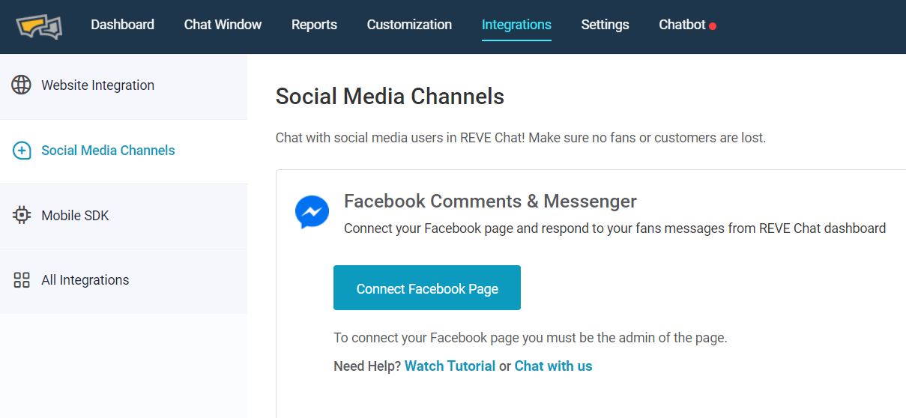Image resolution: width=906 pixels, height=418 pixels.
Task: Select Website Integration in the sidebar
Action: (124, 86)
